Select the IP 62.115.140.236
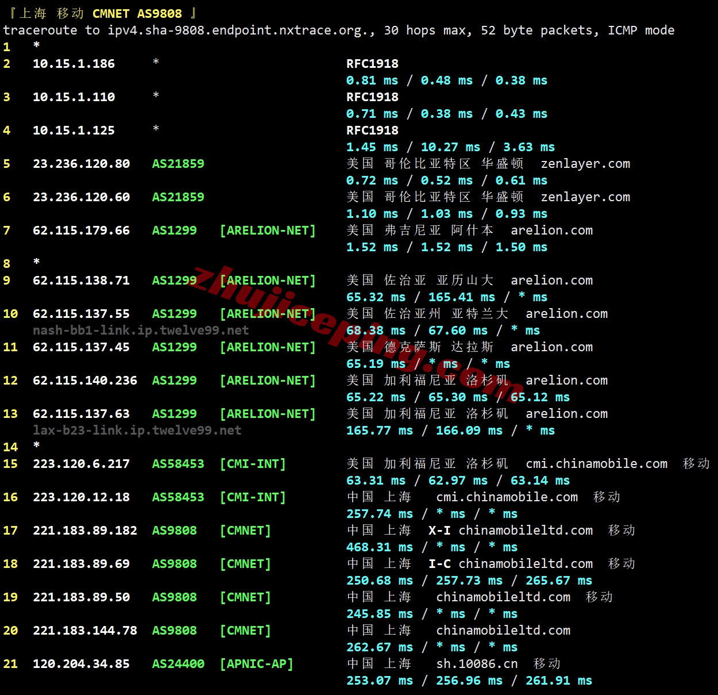 (x=85, y=381)
